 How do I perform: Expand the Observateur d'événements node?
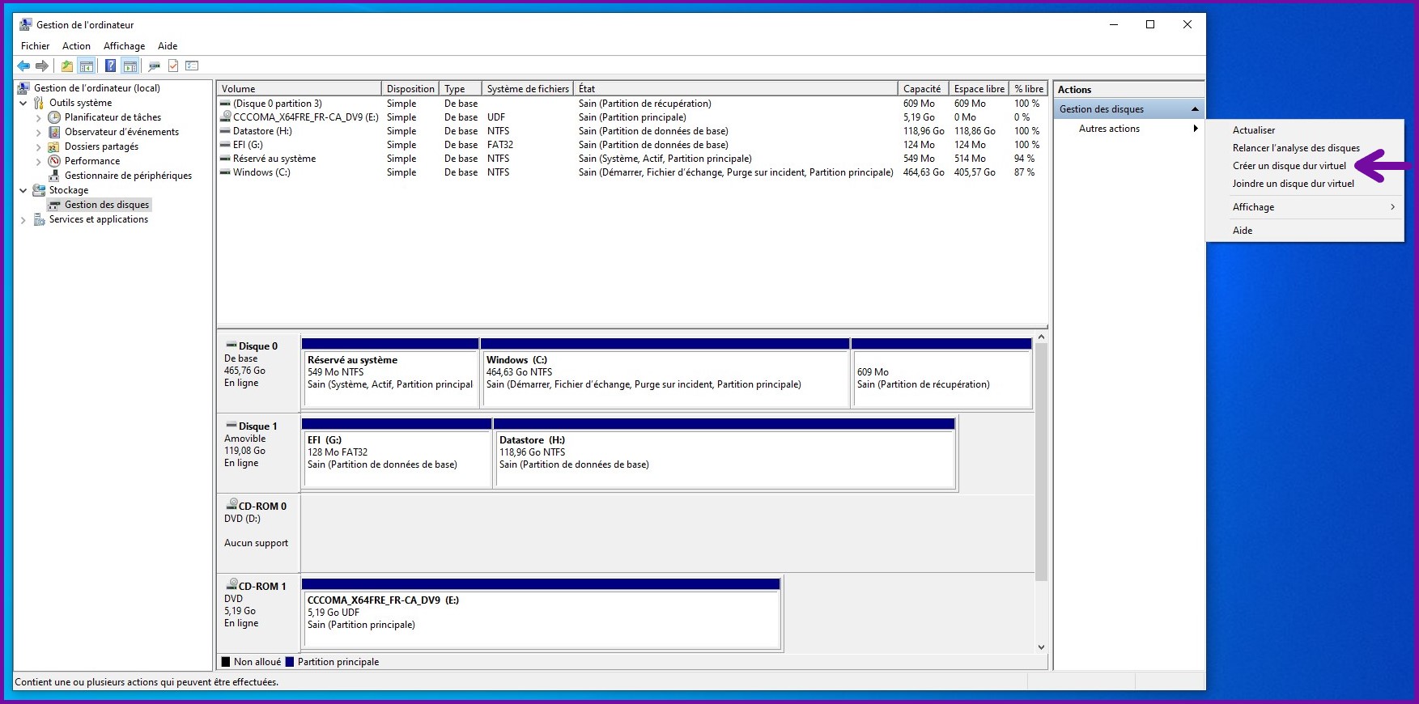(38, 132)
